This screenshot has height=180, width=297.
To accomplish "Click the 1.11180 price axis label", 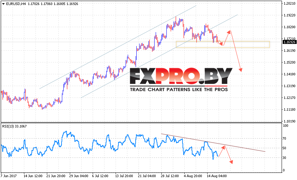I will pyautogui.click(x=289, y=110).
